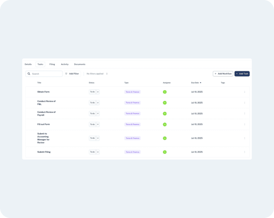
Task: Open the Fill out Form task
Action: pos(44,125)
